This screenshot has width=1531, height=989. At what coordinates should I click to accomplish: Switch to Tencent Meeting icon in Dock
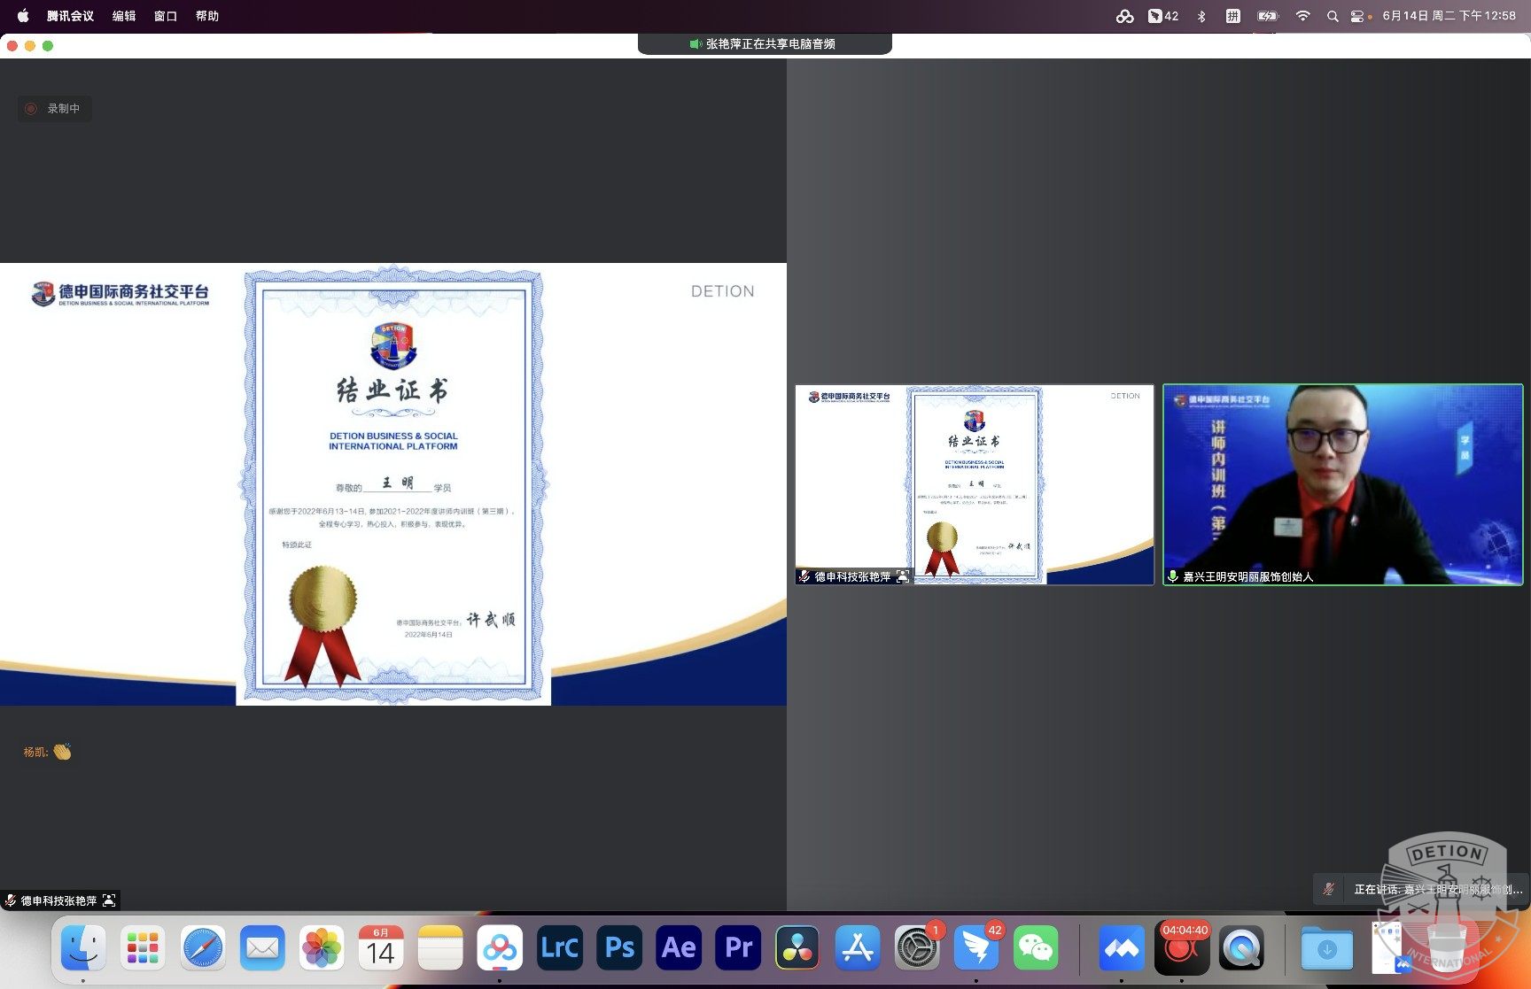coord(1122,947)
